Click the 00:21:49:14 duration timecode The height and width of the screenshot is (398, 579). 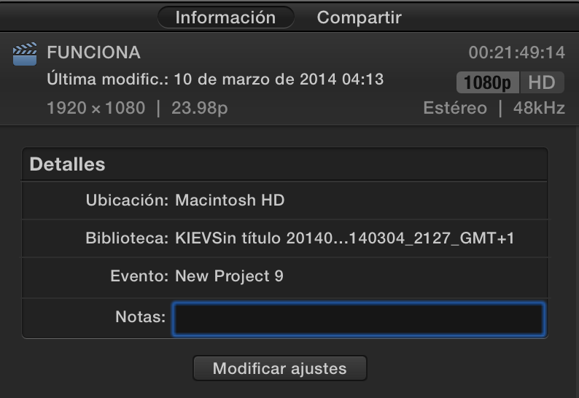(x=516, y=53)
